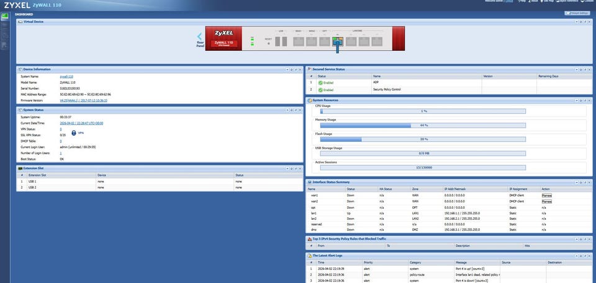Open the second icon in the left sidebar
Viewport: 596px width, 283px height.
(x=4, y=25)
